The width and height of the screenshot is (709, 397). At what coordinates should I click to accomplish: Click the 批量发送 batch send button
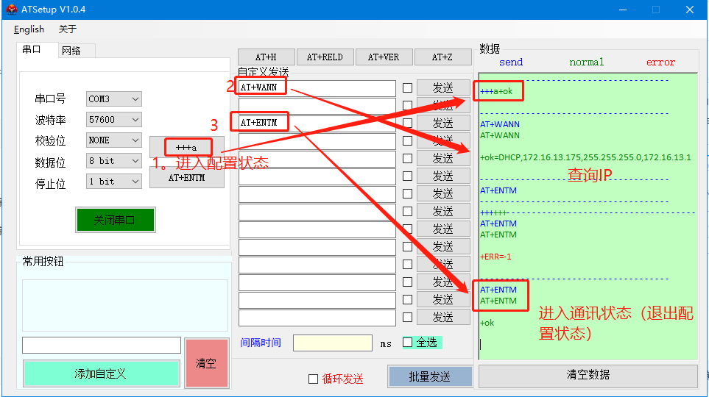(430, 376)
